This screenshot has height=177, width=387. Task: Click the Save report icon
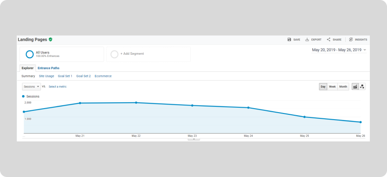pos(289,39)
